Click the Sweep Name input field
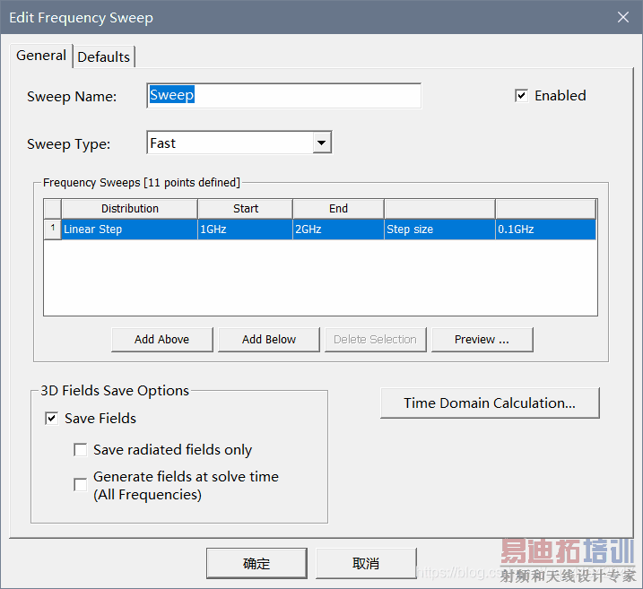This screenshot has height=589, width=643. click(x=283, y=96)
